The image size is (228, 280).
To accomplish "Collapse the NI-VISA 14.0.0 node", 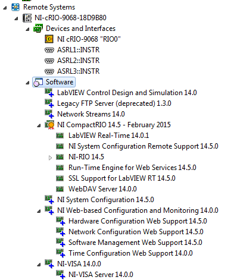I will pyautogui.click(x=39, y=265).
